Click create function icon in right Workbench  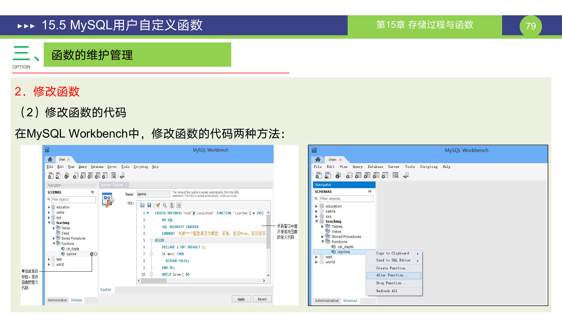(385, 175)
